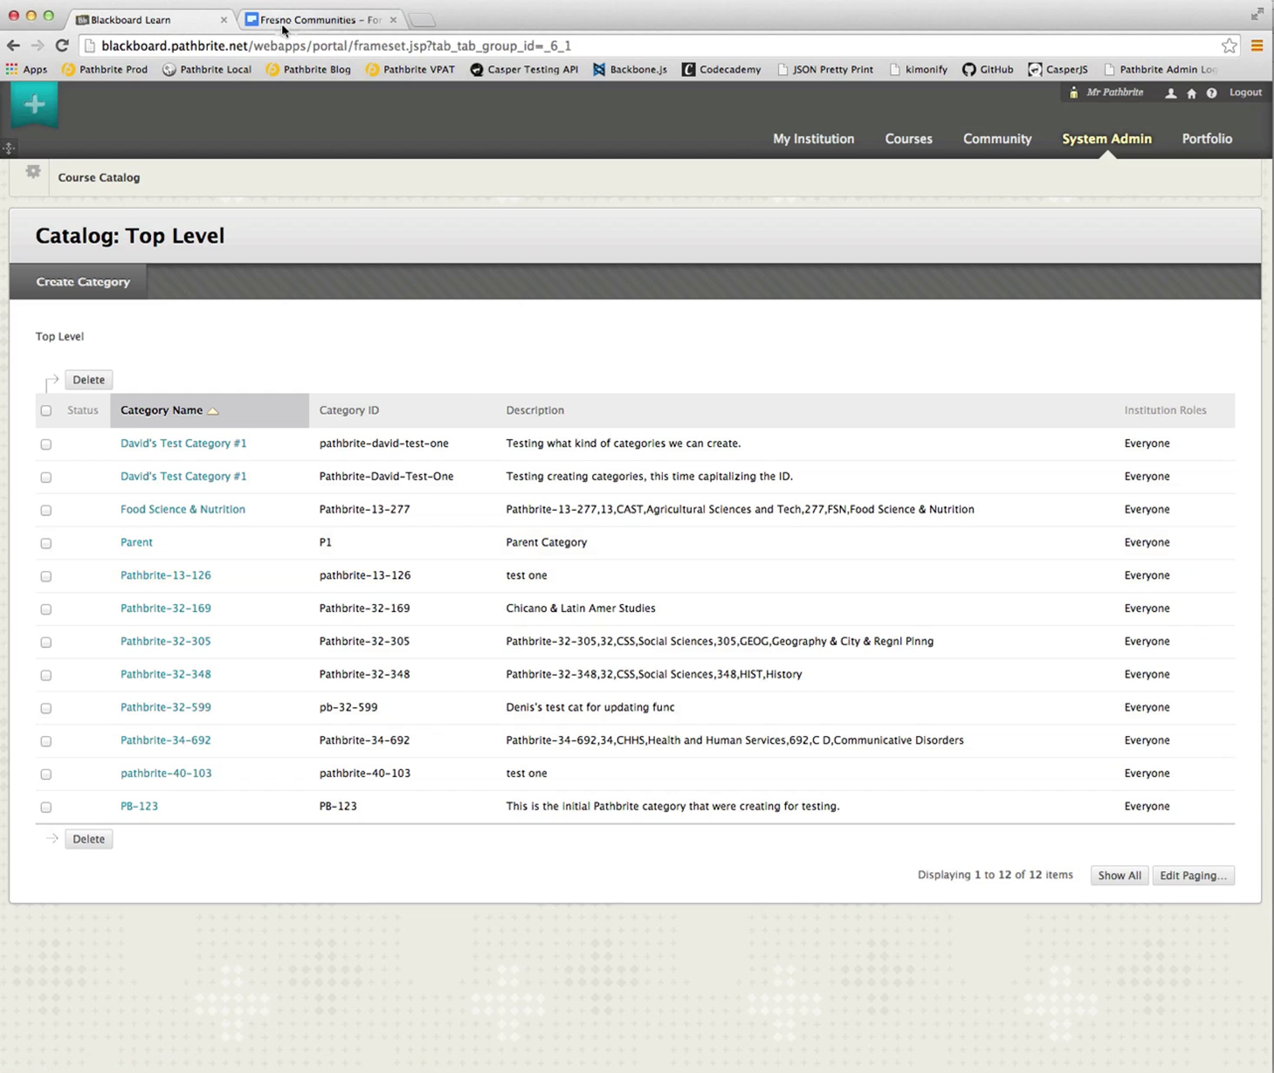Open the CasperJS bookmark
Image resolution: width=1274 pixels, height=1073 pixels.
tap(1058, 70)
